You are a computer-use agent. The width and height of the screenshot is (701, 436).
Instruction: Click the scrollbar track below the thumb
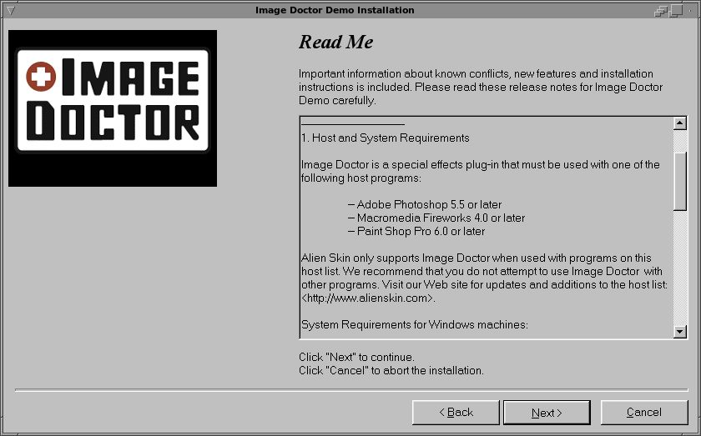coord(680,267)
